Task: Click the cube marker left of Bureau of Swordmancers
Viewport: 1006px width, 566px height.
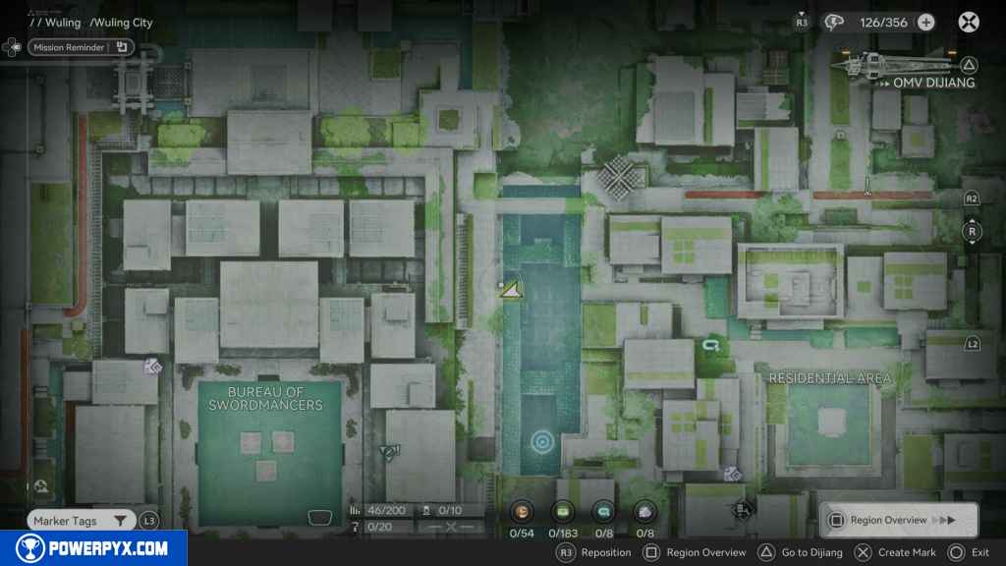Action: point(152,366)
